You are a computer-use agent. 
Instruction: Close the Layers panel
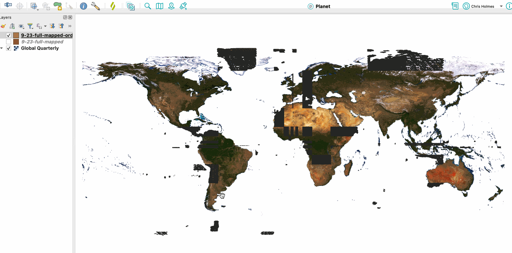(70, 17)
